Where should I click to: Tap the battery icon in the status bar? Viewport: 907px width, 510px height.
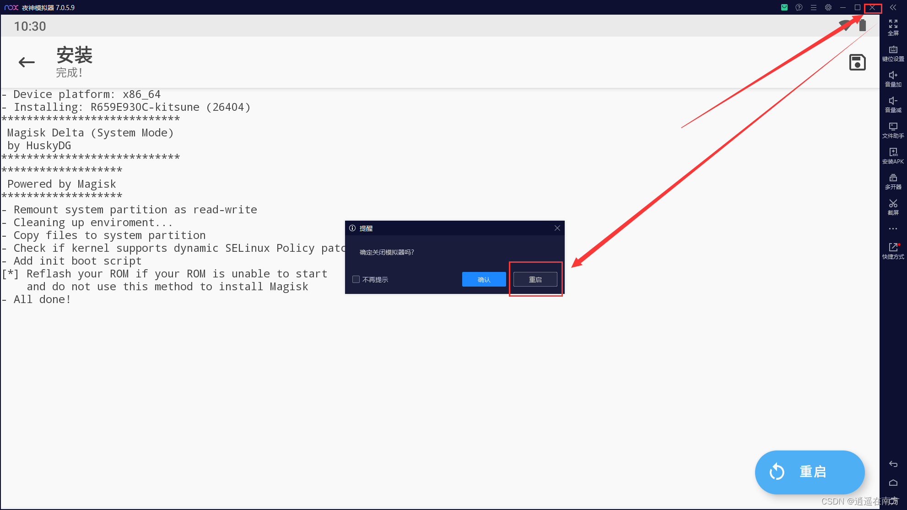(x=862, y=25)
